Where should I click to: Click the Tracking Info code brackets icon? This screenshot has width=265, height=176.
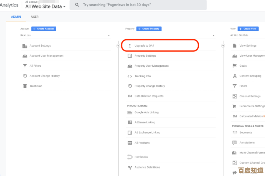(x=130, y=76)
